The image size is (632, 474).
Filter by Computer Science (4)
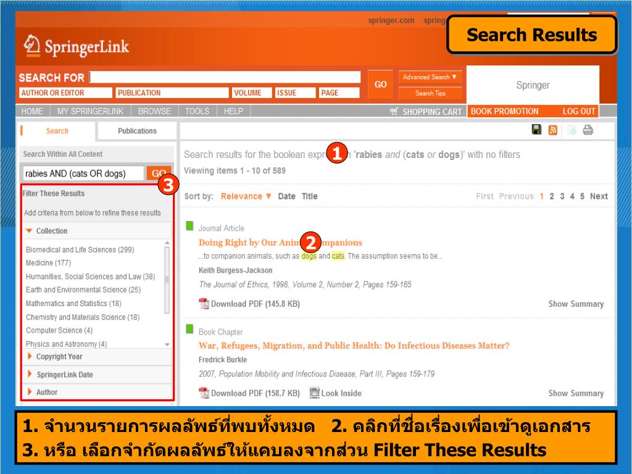point(59,331)
